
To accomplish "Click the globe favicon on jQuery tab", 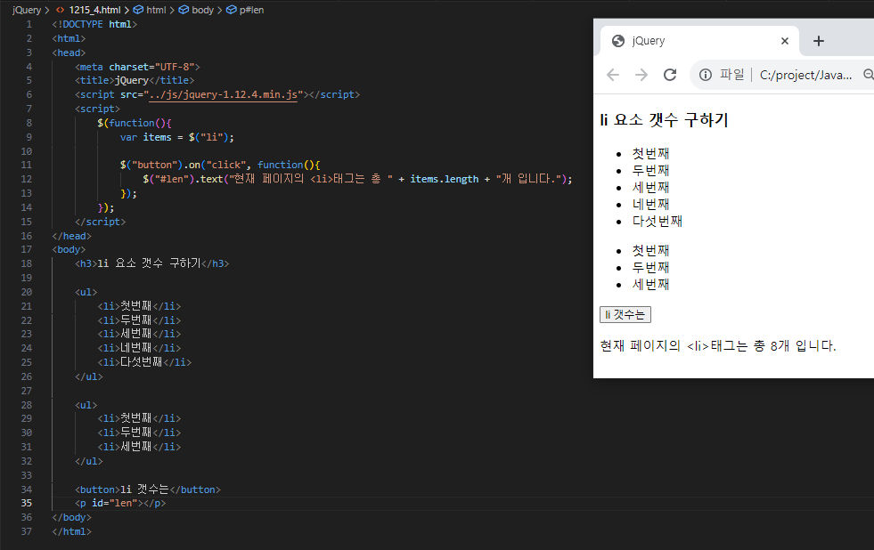I will (x=618, y=41).
